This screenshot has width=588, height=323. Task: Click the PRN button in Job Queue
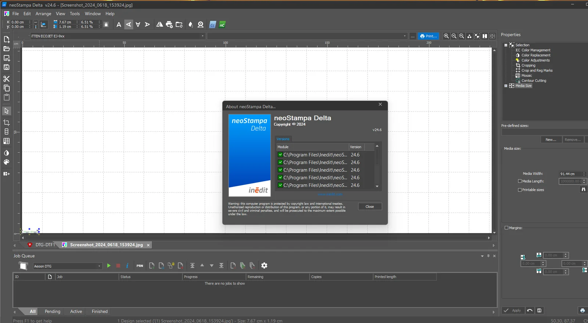[140, 266]
